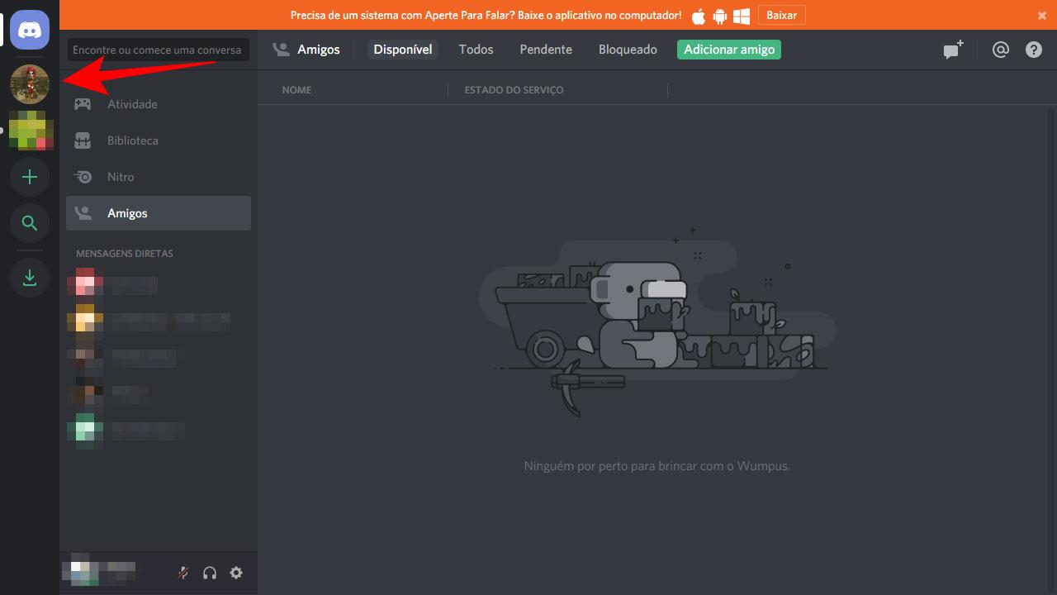This screenshot has width=1057, height=595.
Task: Open the Discord home via the Discord logo
Action: (x=30, y=29)
